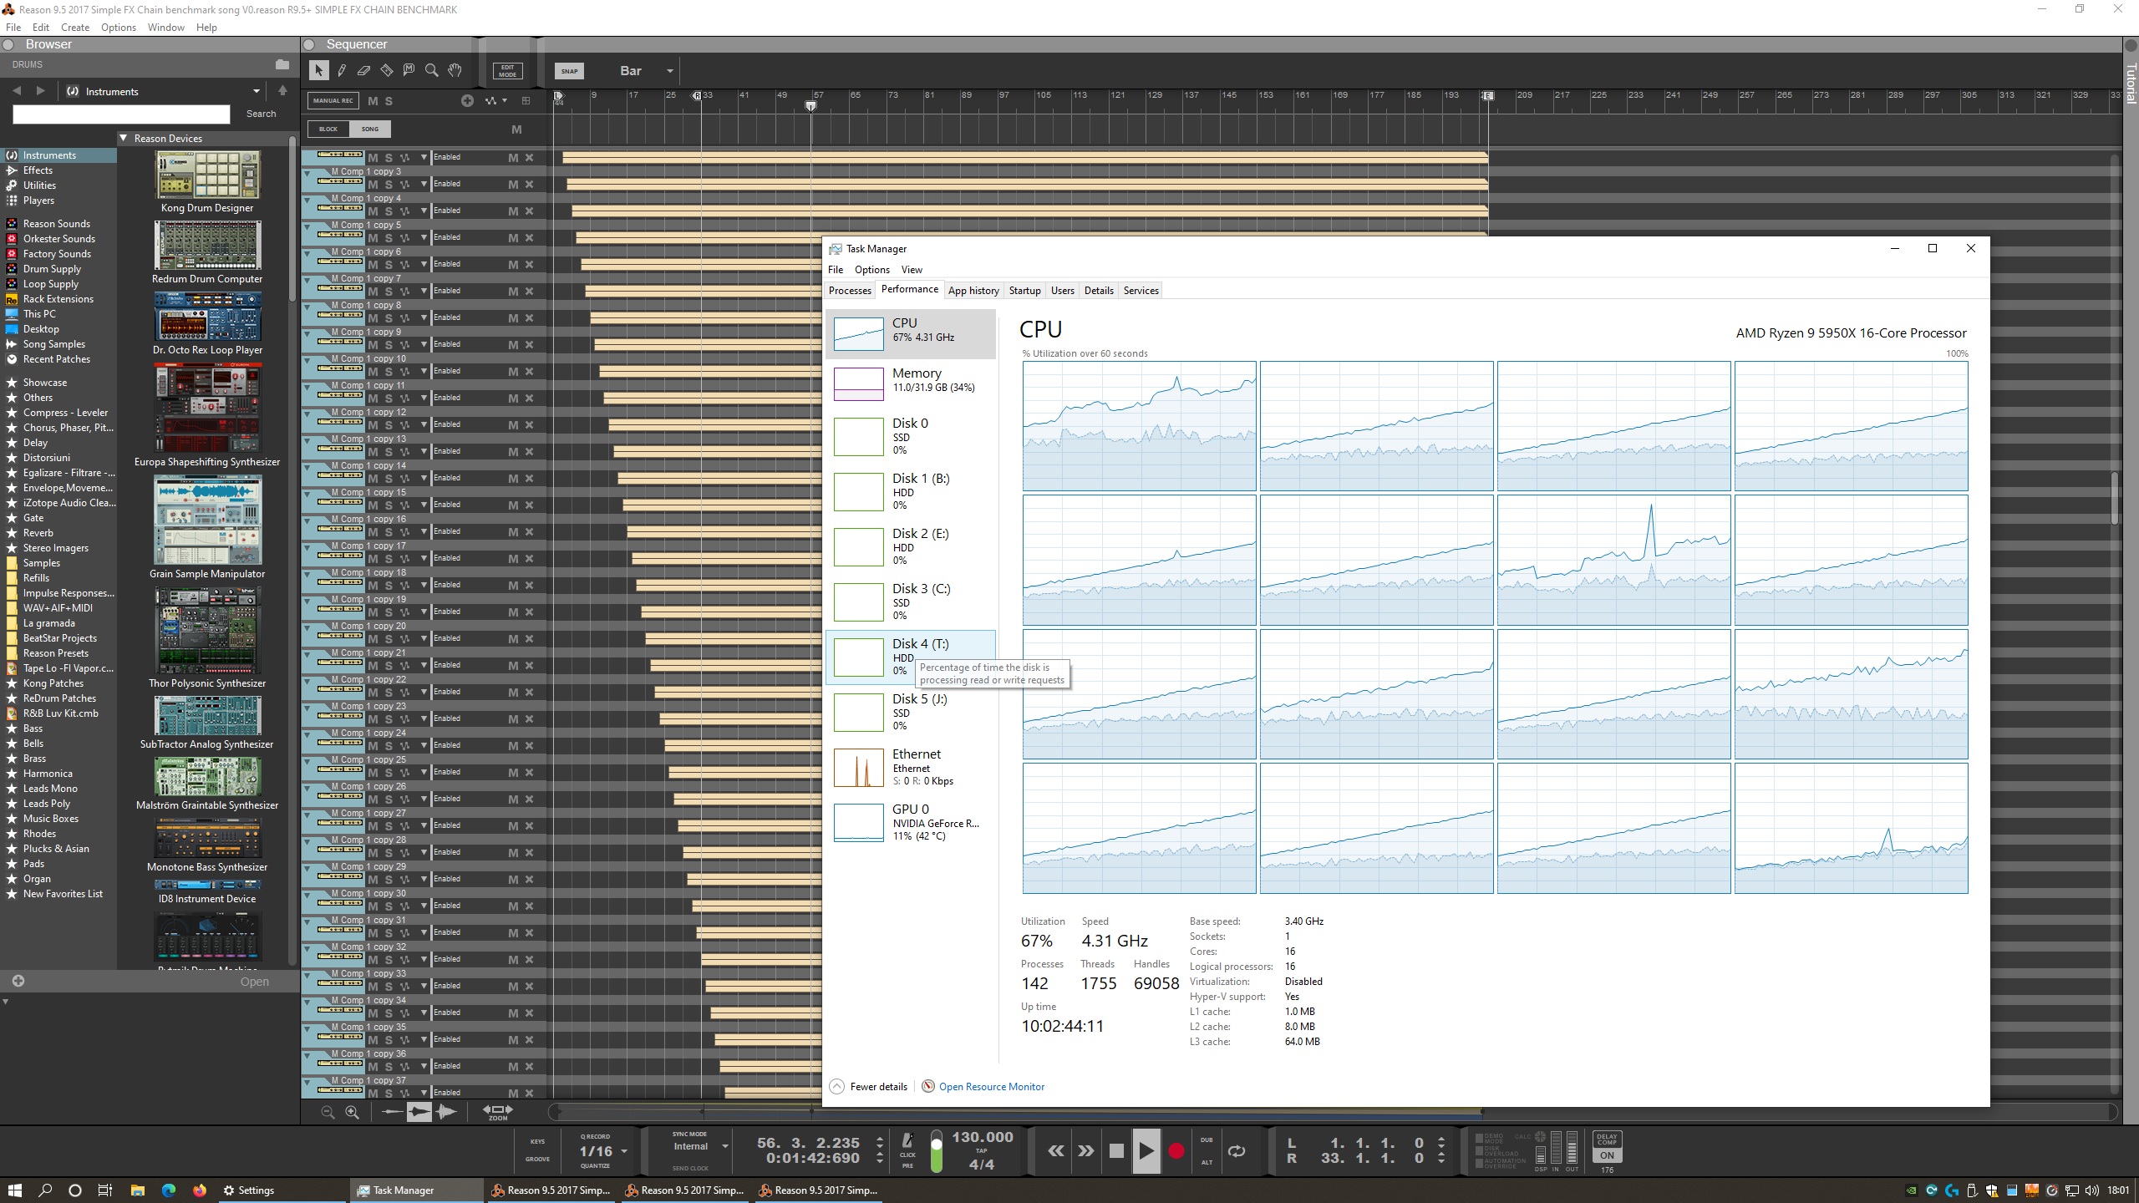
Task: Switch to the Details tab
Action: [x=1098, y=290]
